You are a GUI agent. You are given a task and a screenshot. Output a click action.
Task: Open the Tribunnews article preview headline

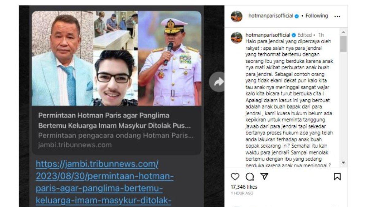tap(114, 121)
